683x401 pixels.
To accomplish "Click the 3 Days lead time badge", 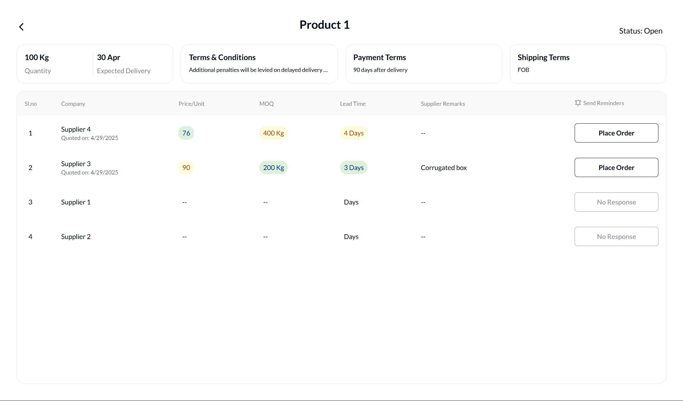I will tap(353, 168).
